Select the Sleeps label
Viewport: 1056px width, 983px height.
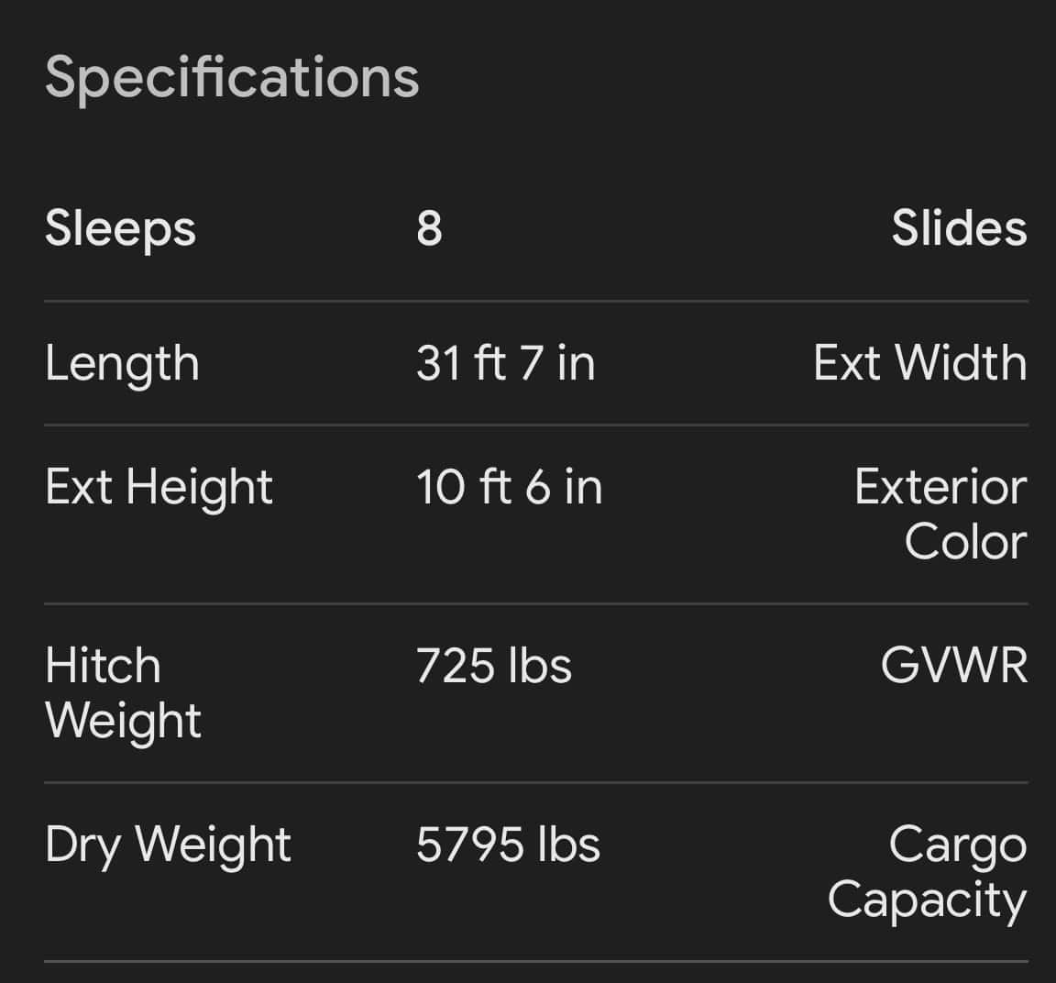click(120, 228)
